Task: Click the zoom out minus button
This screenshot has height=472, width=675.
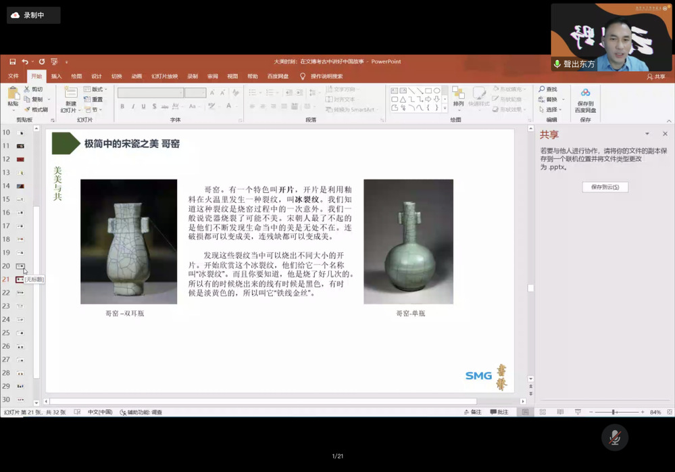Action: 591,412
